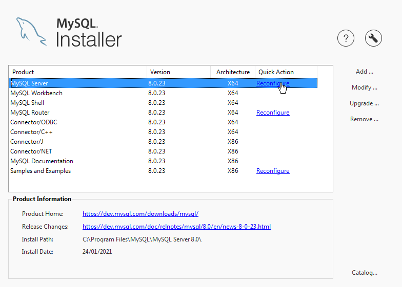Open the Catalog... button
This screenshot has height=287, width=402.
[364, 273]
